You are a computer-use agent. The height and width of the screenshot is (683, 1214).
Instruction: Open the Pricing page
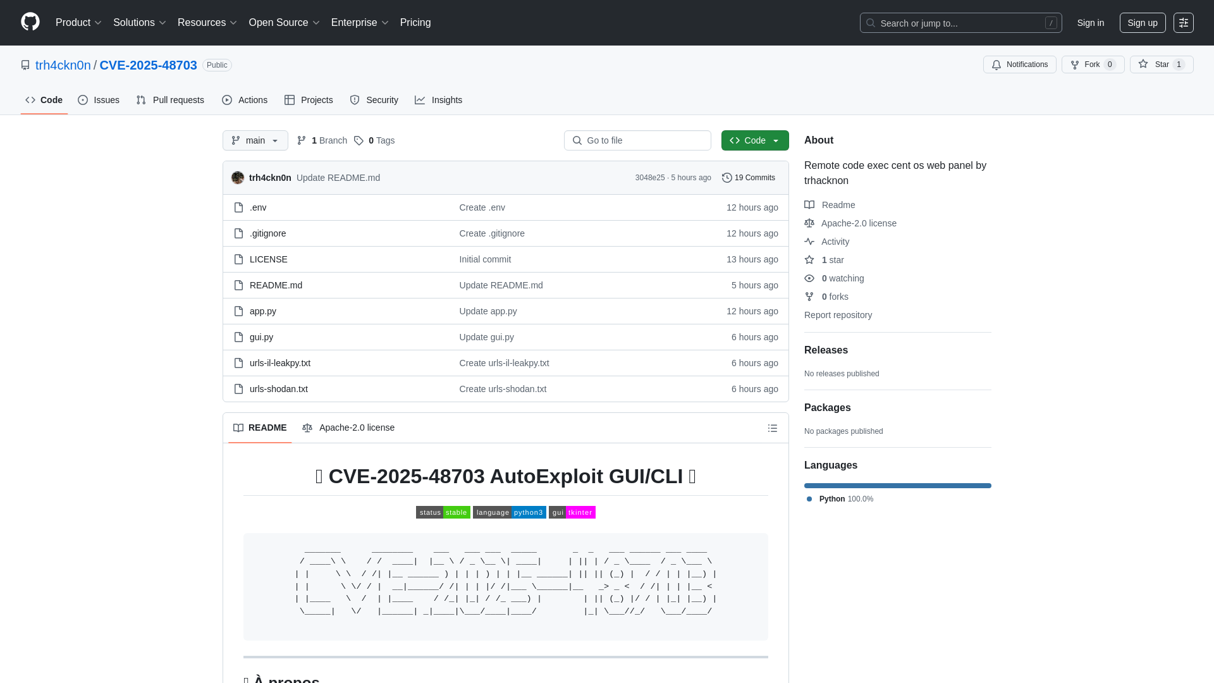415,23
